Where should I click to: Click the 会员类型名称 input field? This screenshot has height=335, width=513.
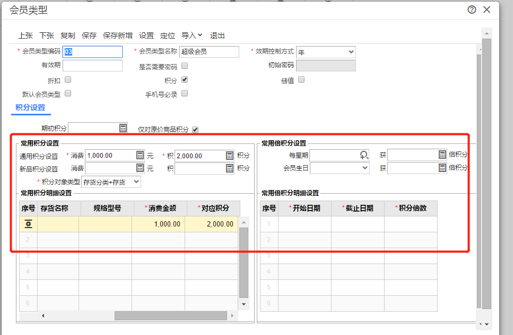click(209, 51)
